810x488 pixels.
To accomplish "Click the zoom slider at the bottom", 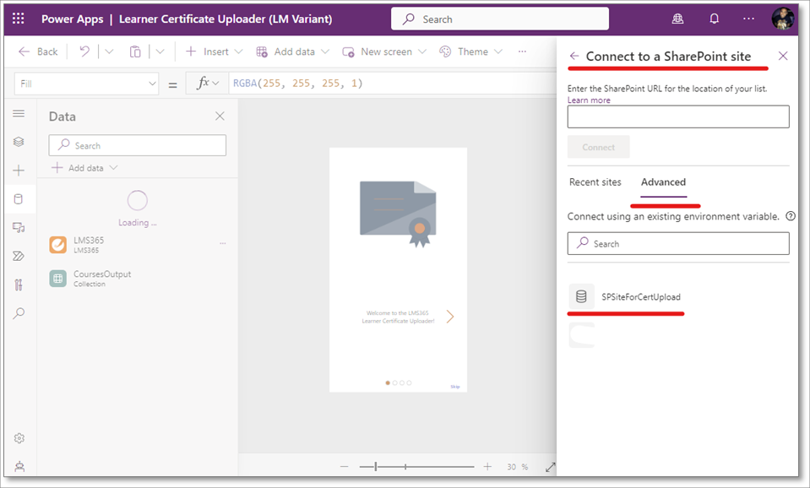I will point(416,467).
